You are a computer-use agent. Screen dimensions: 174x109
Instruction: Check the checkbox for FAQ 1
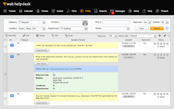[x=6, y=47]
